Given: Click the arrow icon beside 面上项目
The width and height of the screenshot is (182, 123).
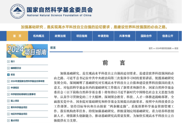Looking at the screenshot, I should click(8, 101).
